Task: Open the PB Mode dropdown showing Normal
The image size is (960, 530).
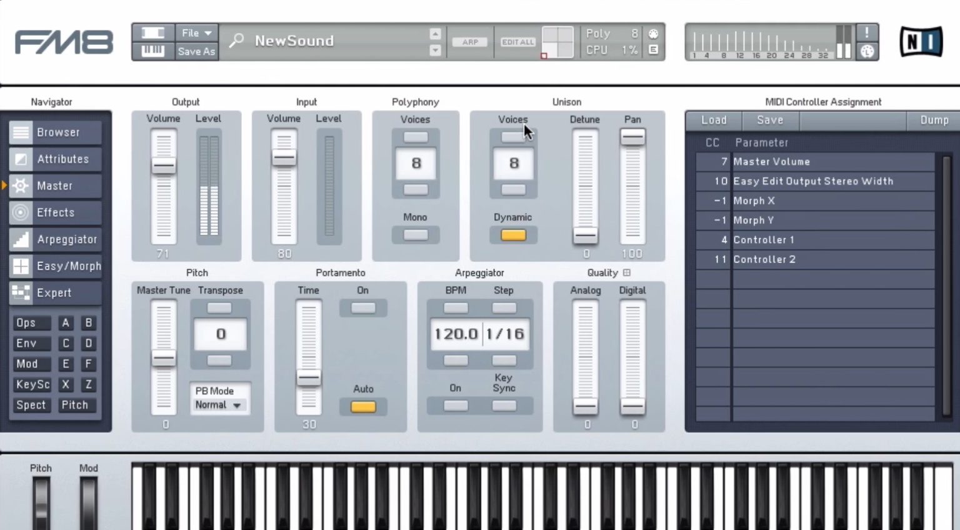Action: [x=219, y=404]
